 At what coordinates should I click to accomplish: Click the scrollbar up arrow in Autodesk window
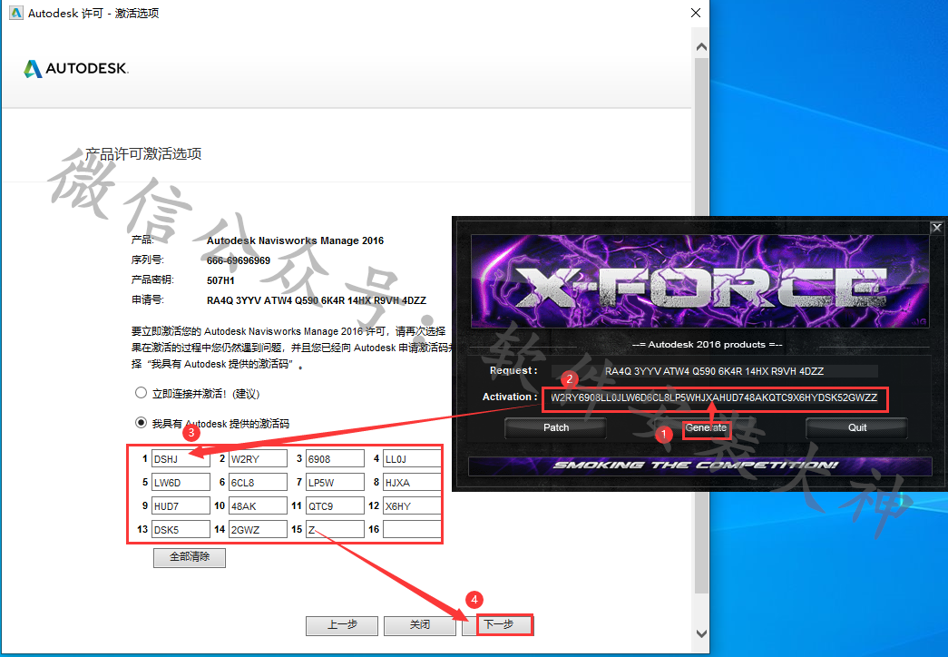click(x=701, y=46)
